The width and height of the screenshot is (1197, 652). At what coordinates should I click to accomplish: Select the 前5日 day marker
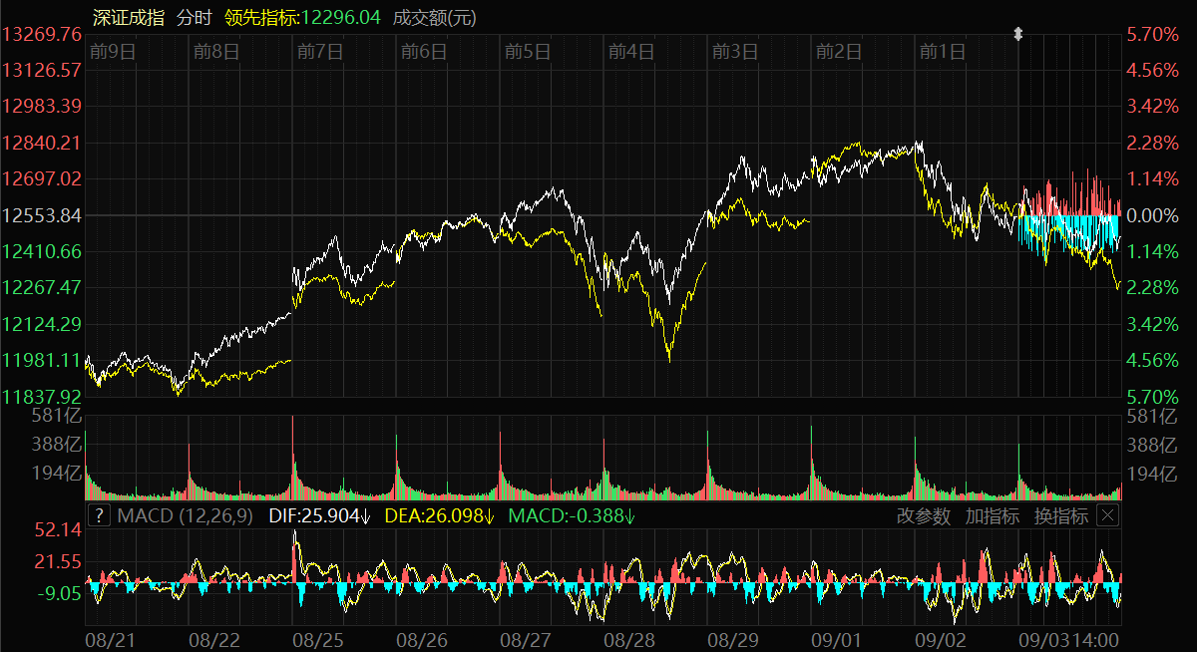pos(527,51)
